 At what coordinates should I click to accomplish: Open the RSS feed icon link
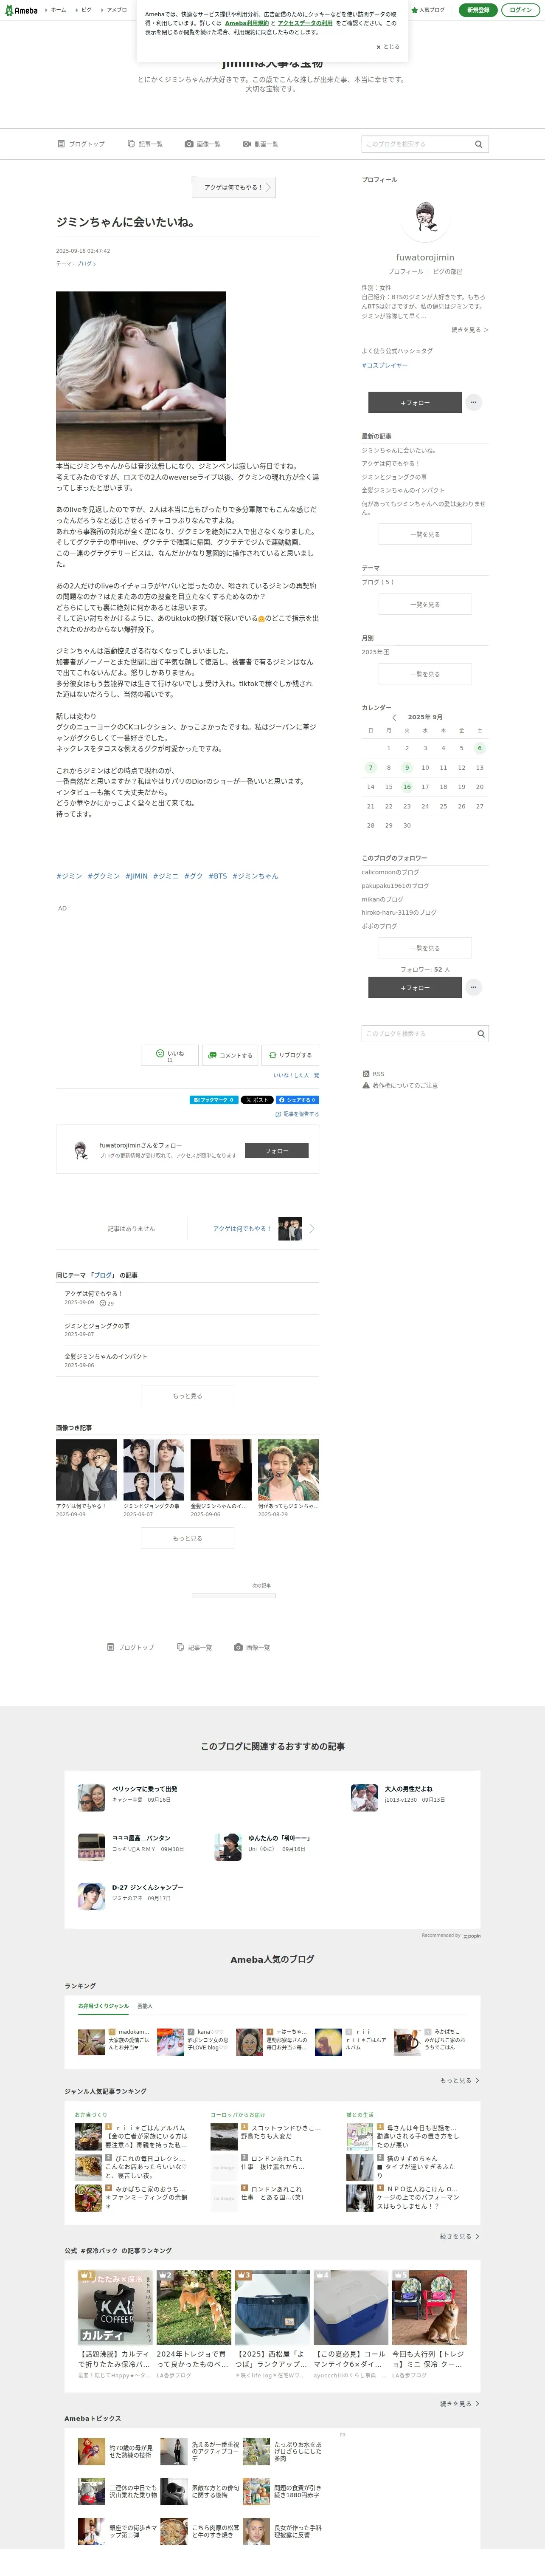click(373, 1074)
